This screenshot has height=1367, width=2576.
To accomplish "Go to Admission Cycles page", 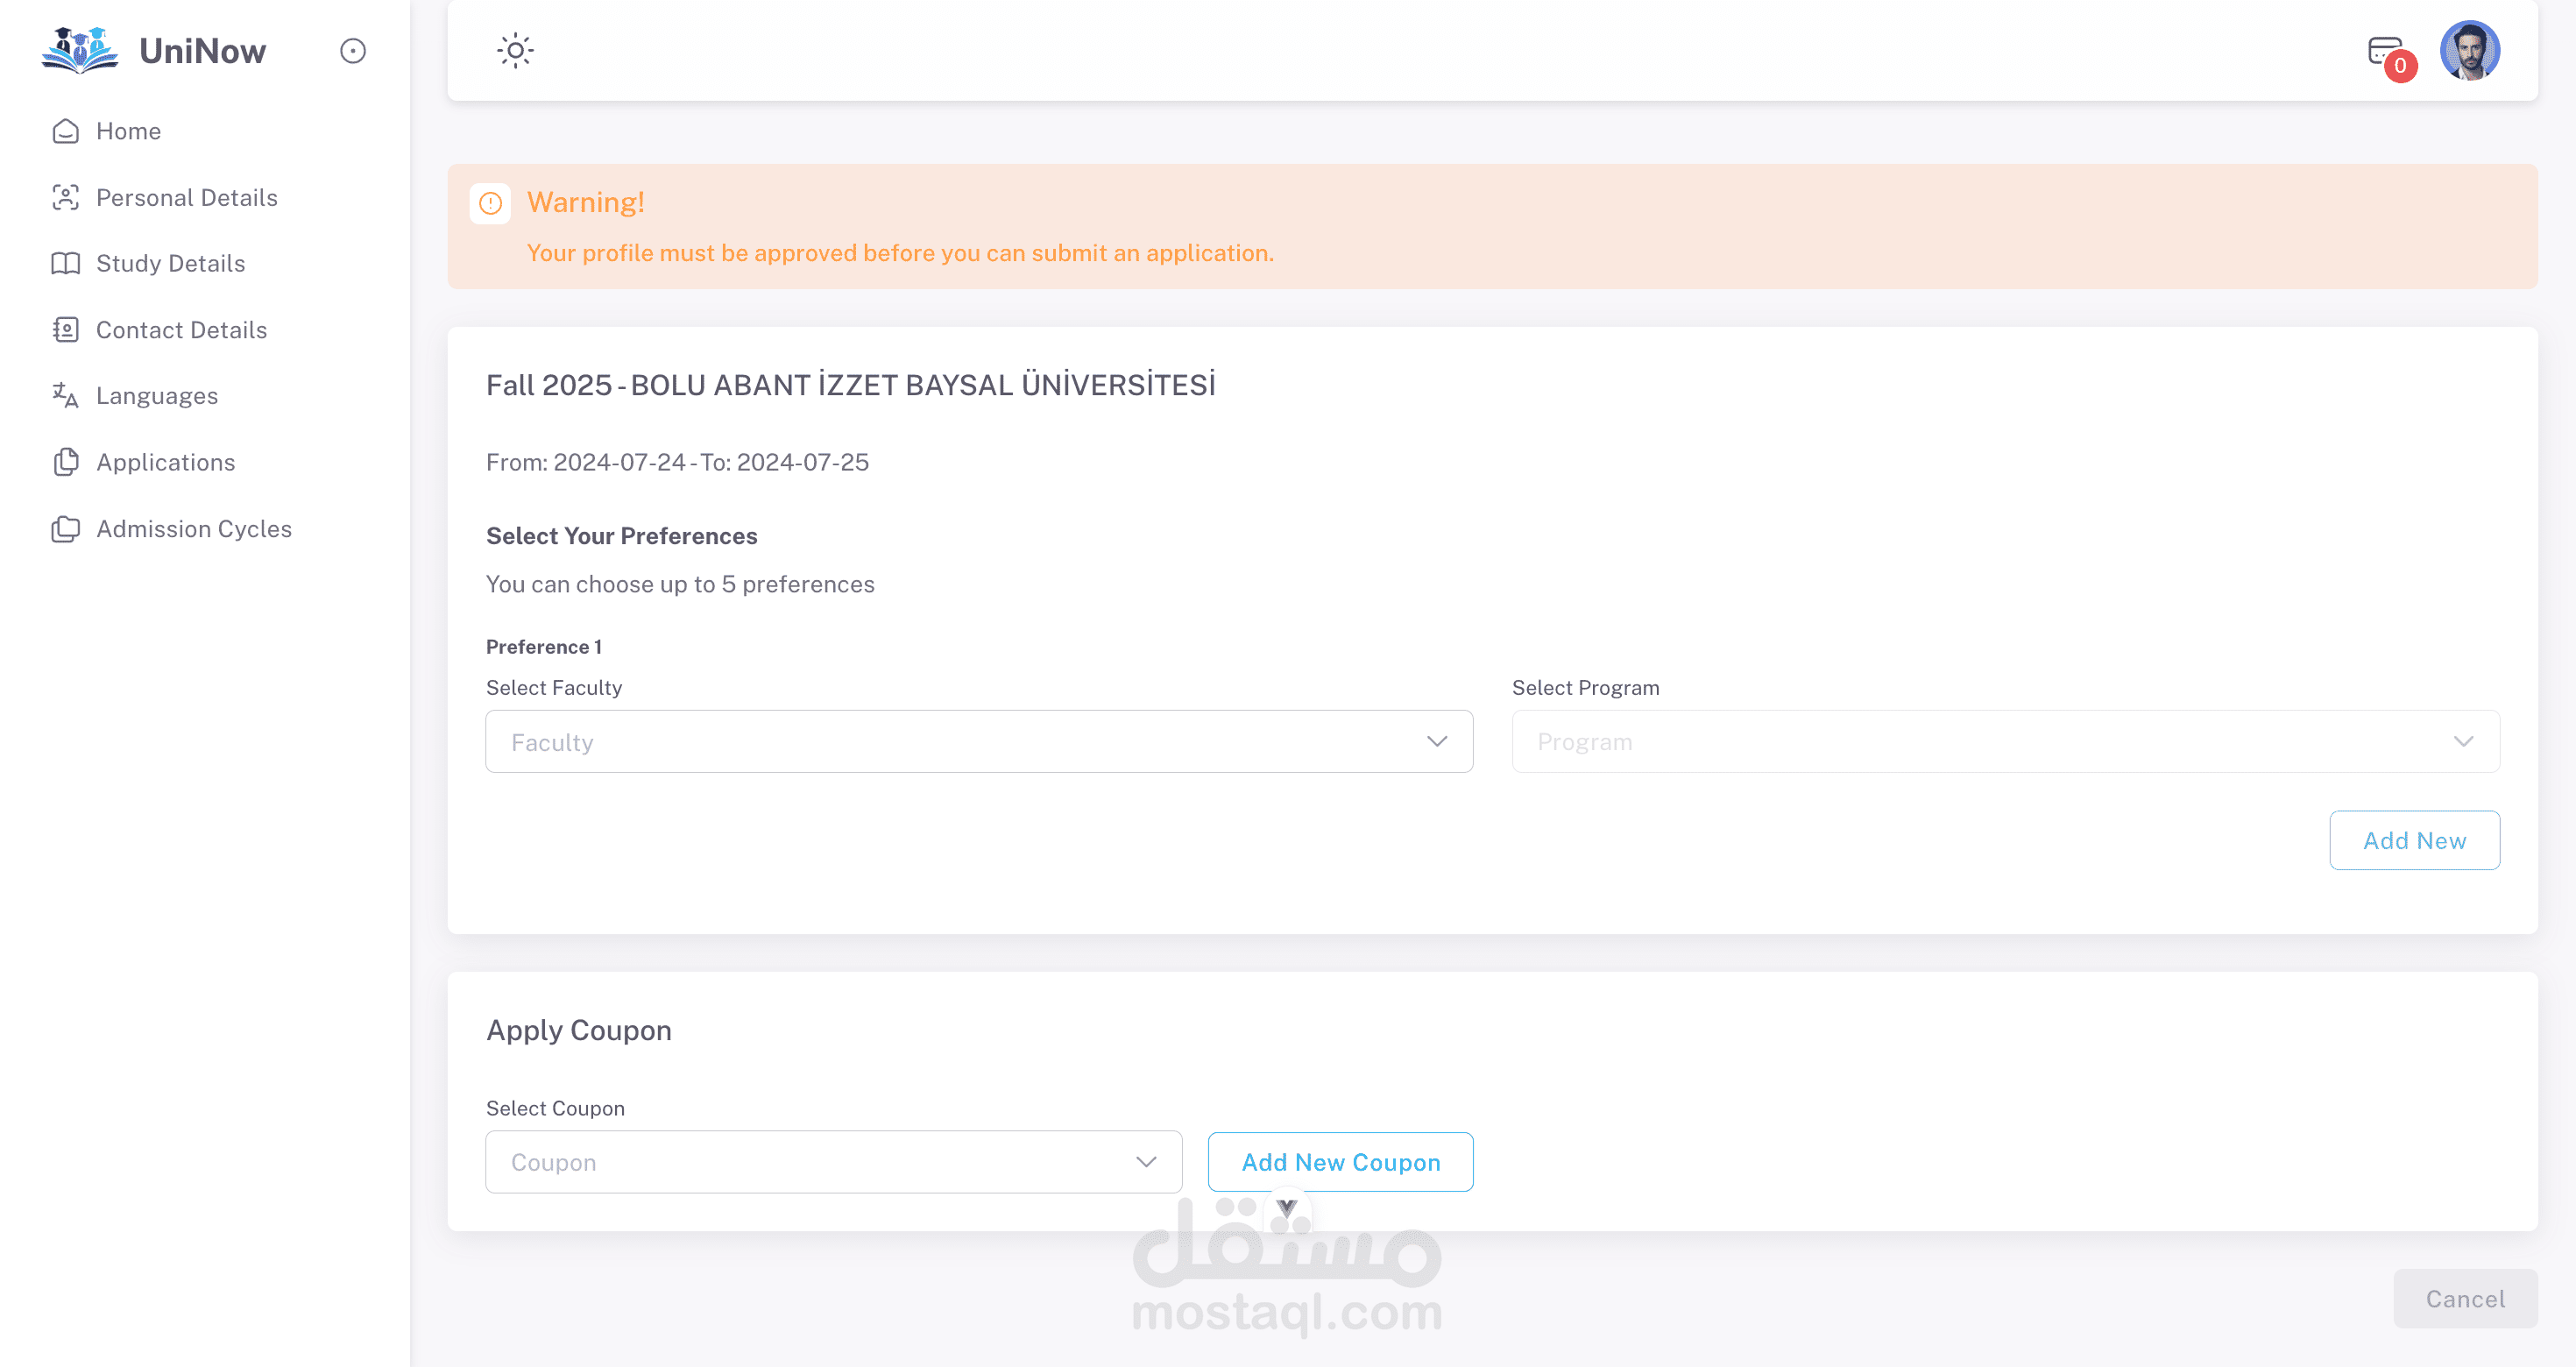I will (x=193, y=529).
